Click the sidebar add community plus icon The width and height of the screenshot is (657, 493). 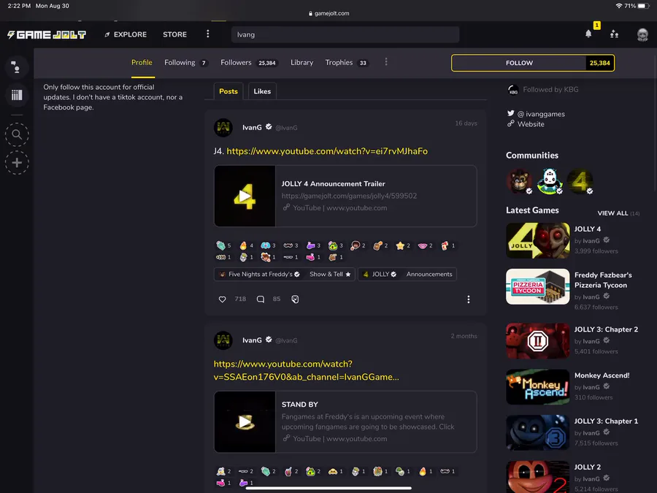point(17,163)
